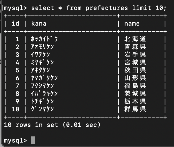Screen dimensions: 174x147
Task: Click the name cell 宮城県
Action: pyautogui.click(x=135, y=62)
